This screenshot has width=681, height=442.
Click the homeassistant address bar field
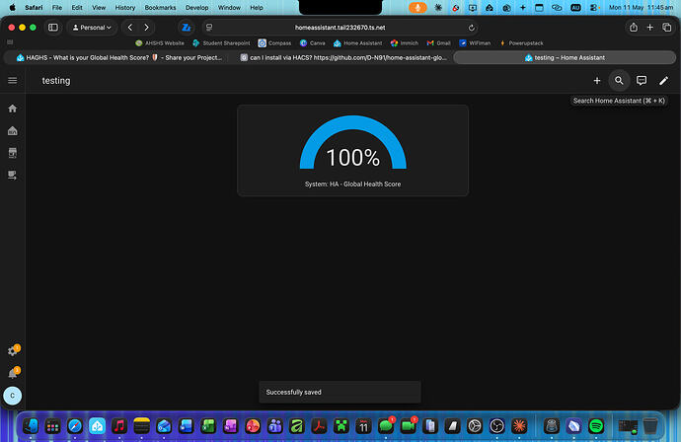tap(340, 28)
